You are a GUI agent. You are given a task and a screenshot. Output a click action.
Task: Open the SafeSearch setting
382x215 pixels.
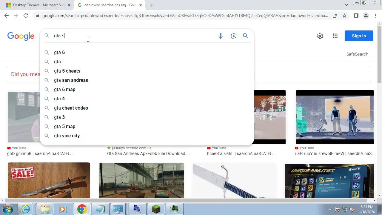[x=357, y=54]
